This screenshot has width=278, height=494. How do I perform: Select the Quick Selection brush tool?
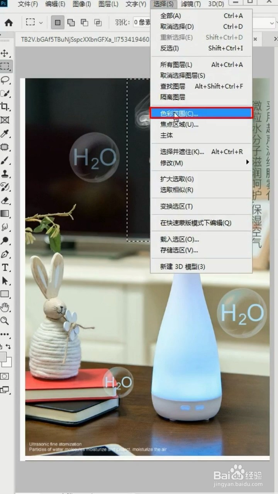pos(5,93)
